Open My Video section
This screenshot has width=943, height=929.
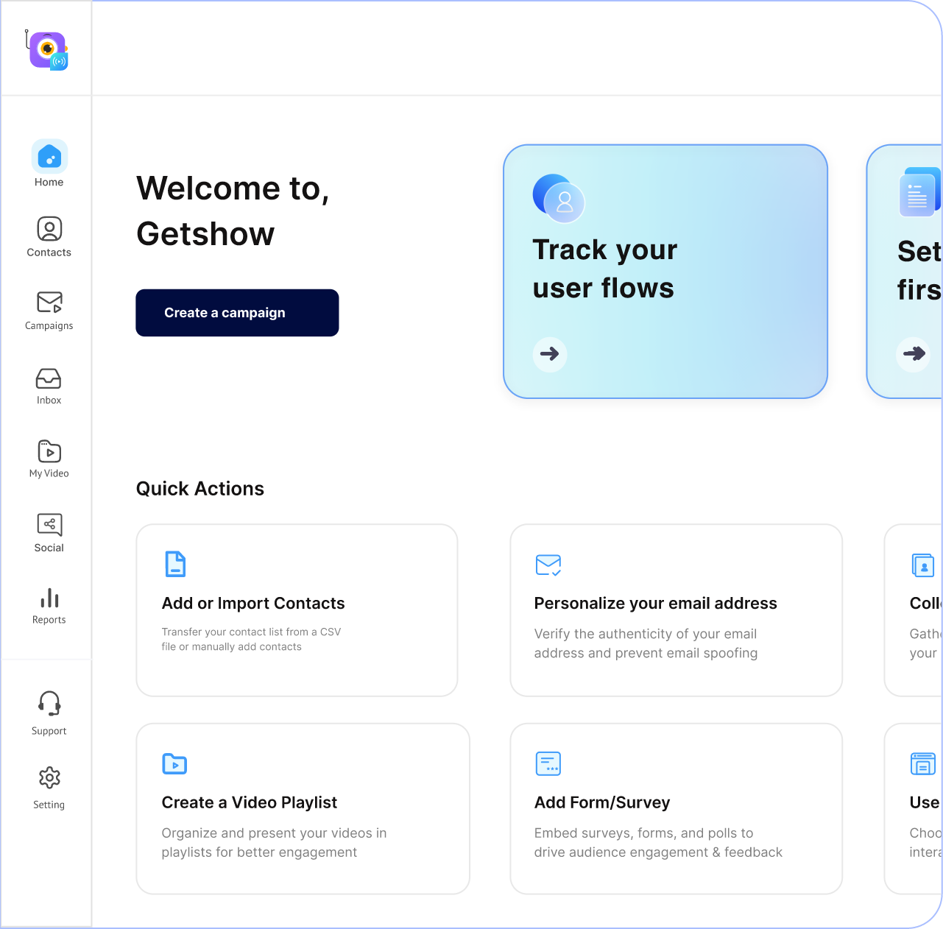(49, 451)
